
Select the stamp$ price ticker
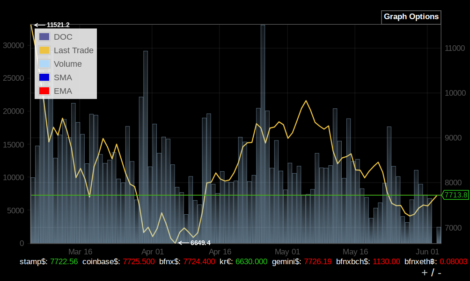(x=49, y=261)
